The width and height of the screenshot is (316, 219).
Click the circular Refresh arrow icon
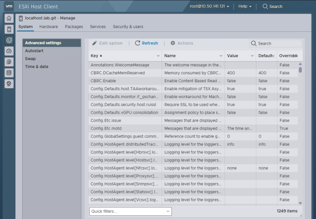tap(137, 43)
